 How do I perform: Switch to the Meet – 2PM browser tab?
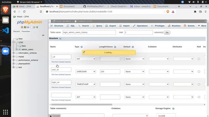pyautogui.click(x=24, y=6)
